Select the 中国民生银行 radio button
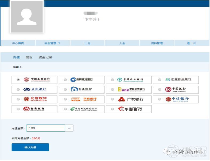The width and height of the screenshot is (210, 161). click(x=160, y=80)
